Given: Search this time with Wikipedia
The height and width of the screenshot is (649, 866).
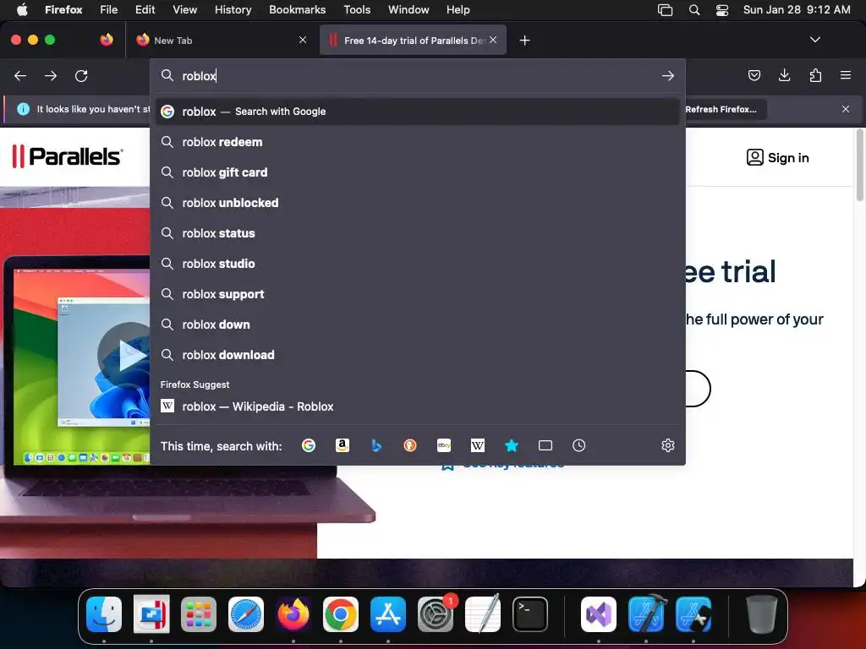Looking at the screenshot, I should 478,445.
